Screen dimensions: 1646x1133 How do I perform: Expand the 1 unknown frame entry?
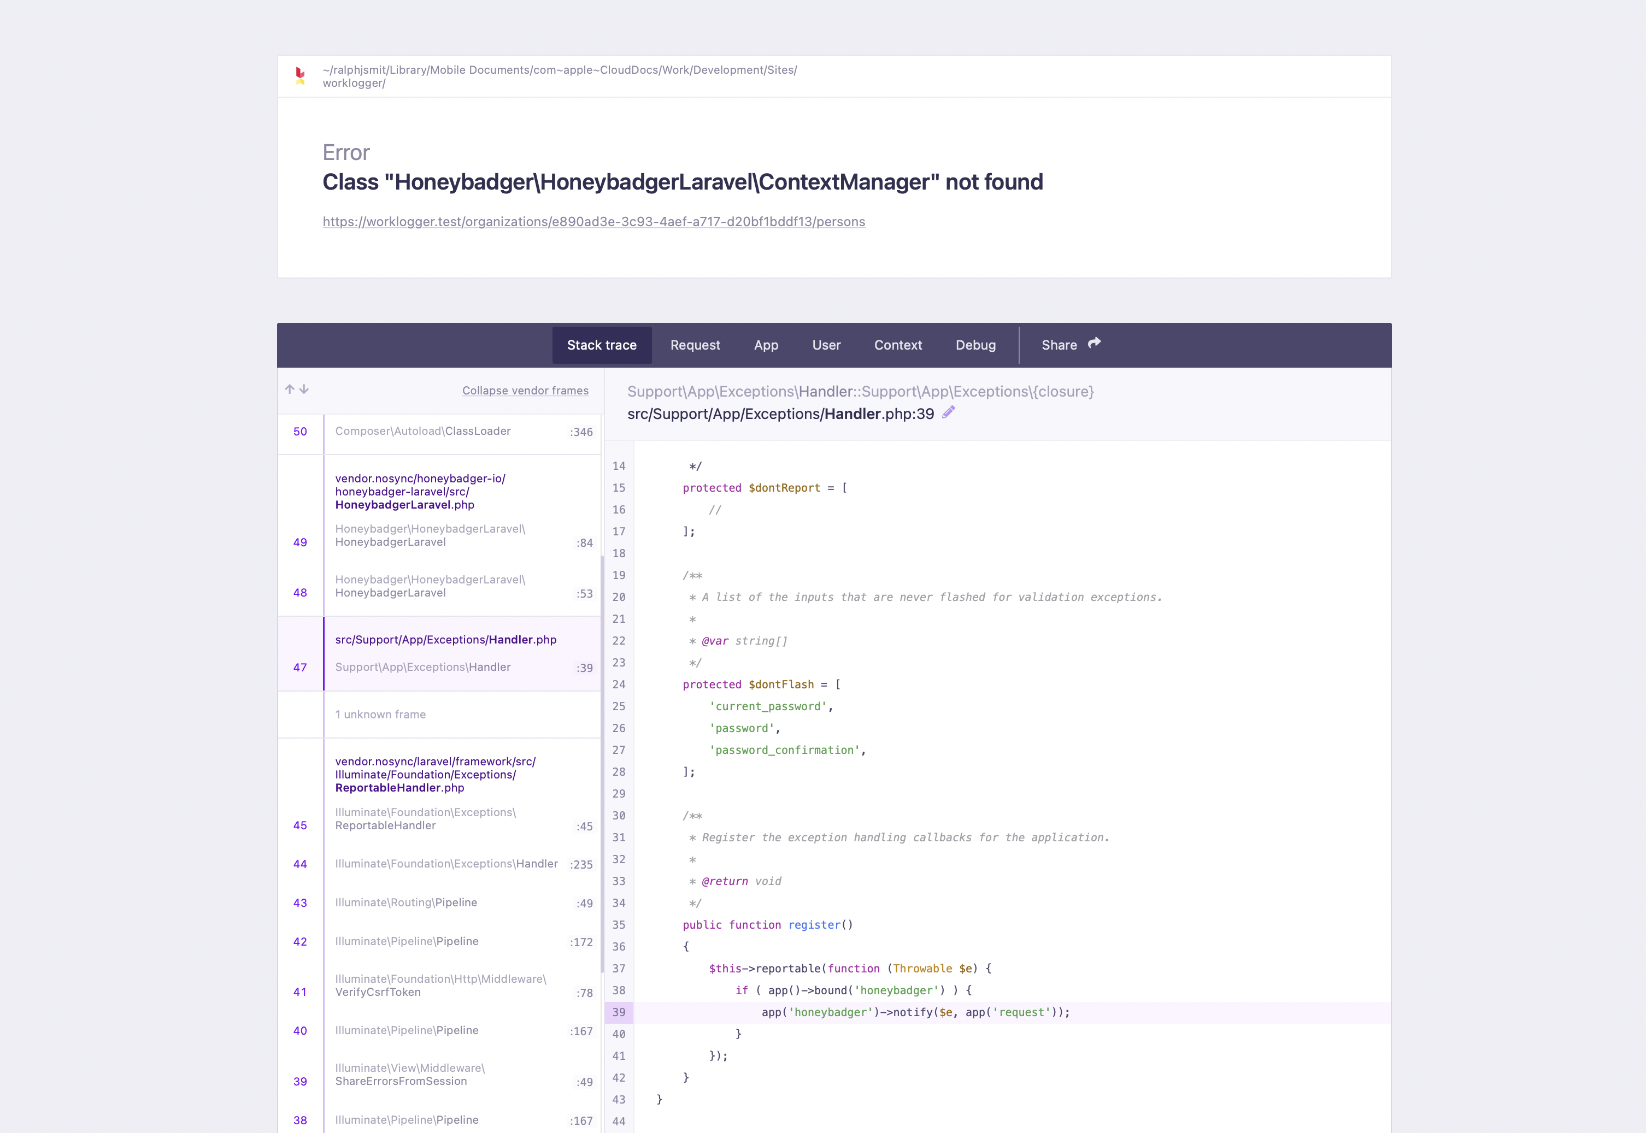(380, 714)
